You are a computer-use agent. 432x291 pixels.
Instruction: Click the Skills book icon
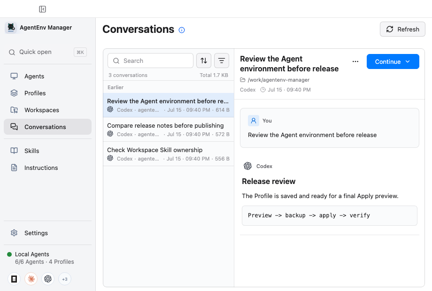click(14, 151)
